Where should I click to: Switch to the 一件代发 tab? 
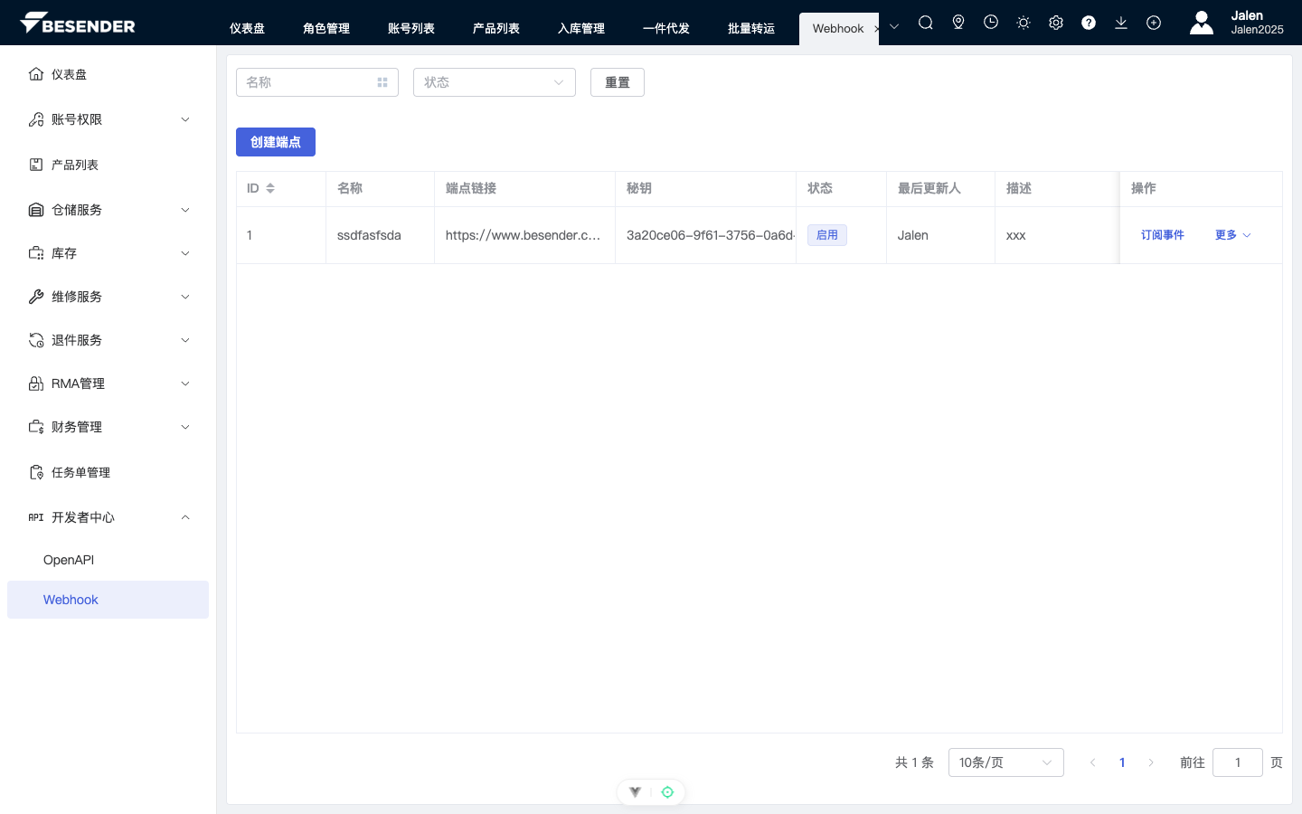[x=666, y=29]
